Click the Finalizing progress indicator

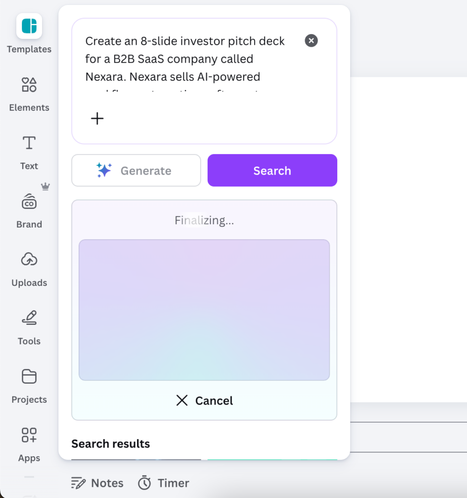[204, 220]
